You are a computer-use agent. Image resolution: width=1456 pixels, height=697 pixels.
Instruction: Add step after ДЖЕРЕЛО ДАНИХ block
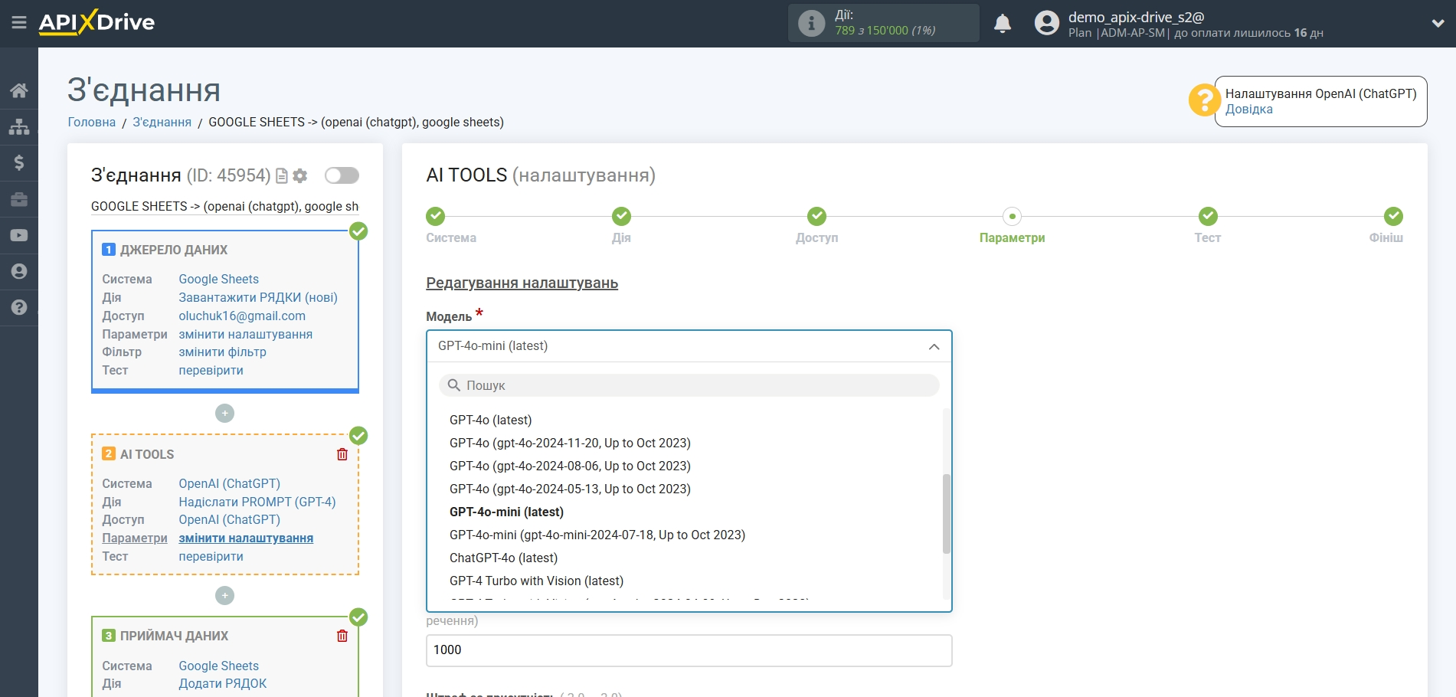[224, 414]
